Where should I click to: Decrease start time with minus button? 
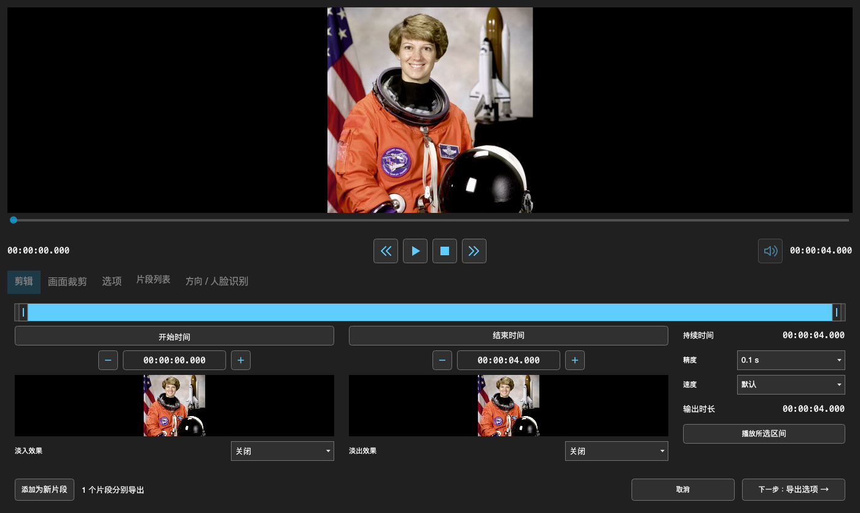(x=108, y=360)
